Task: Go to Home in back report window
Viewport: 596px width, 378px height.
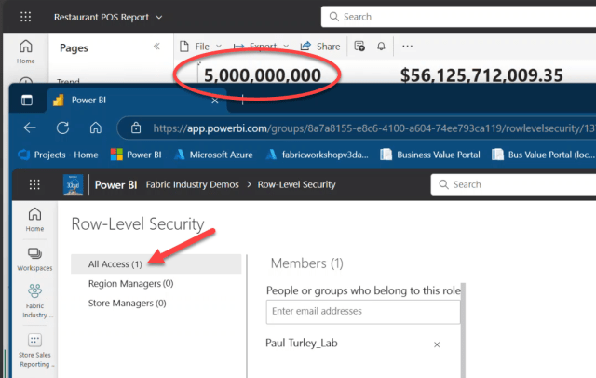Action: tap(25, 51)
